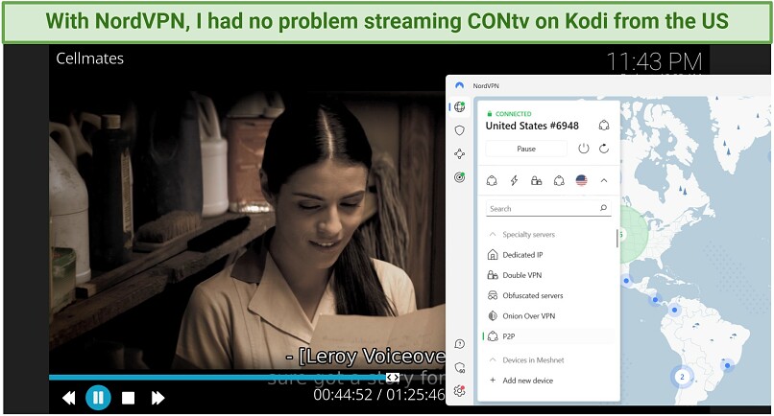The height and width of the screenshot is (416, 774).
Task: Select the United States flag shortcut
Action: [x=582, y=181]
